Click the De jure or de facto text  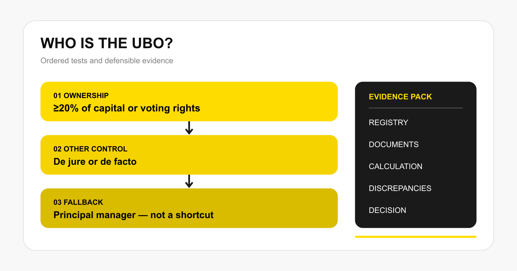coord(95,162)
